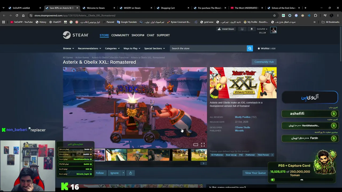This screenshot has height=192, width=342.
Task: Click in the store search field
Action: tap(208, 48)
